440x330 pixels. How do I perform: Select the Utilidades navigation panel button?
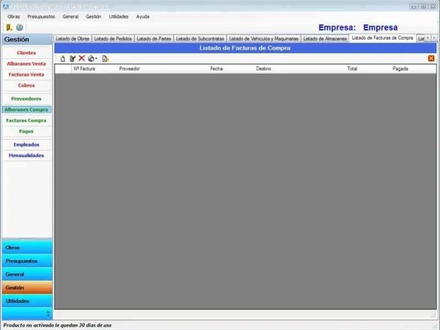pyautogui.click(x=27, y=301)
